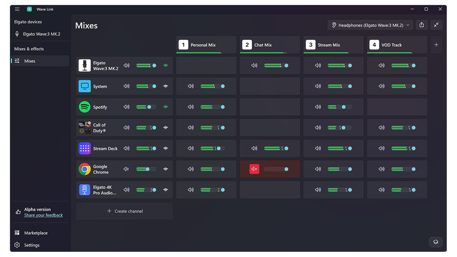Open the learning hub graduation cap icon

(435, 242)
